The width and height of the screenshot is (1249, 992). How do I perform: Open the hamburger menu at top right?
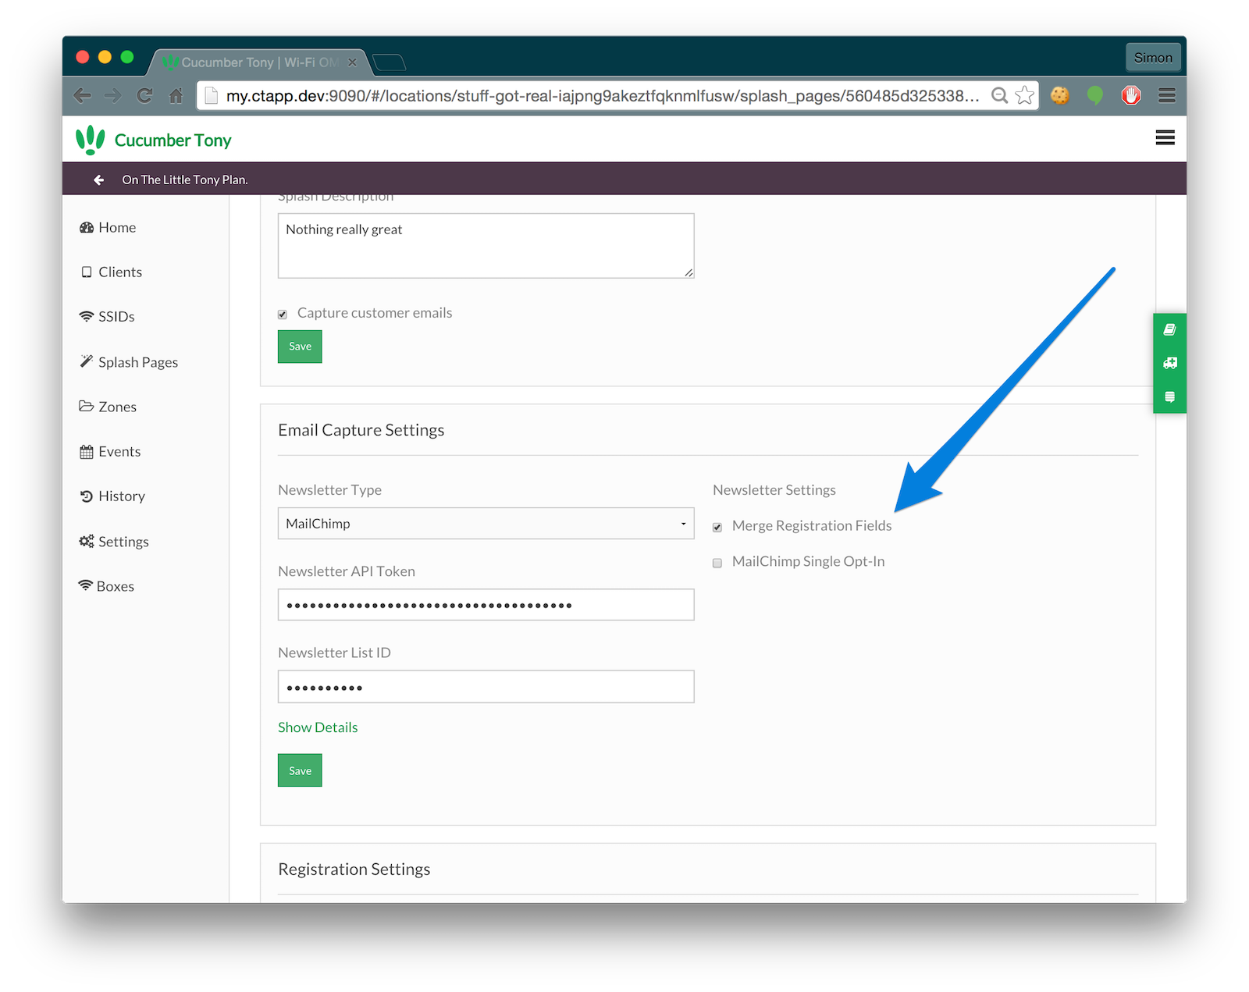coord(1165,137)
